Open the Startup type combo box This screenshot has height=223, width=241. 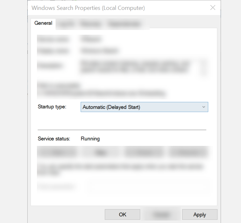pyautogui.click(x=144, y=107)
